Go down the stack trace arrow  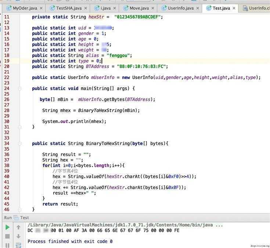click(x=18, y=236)
